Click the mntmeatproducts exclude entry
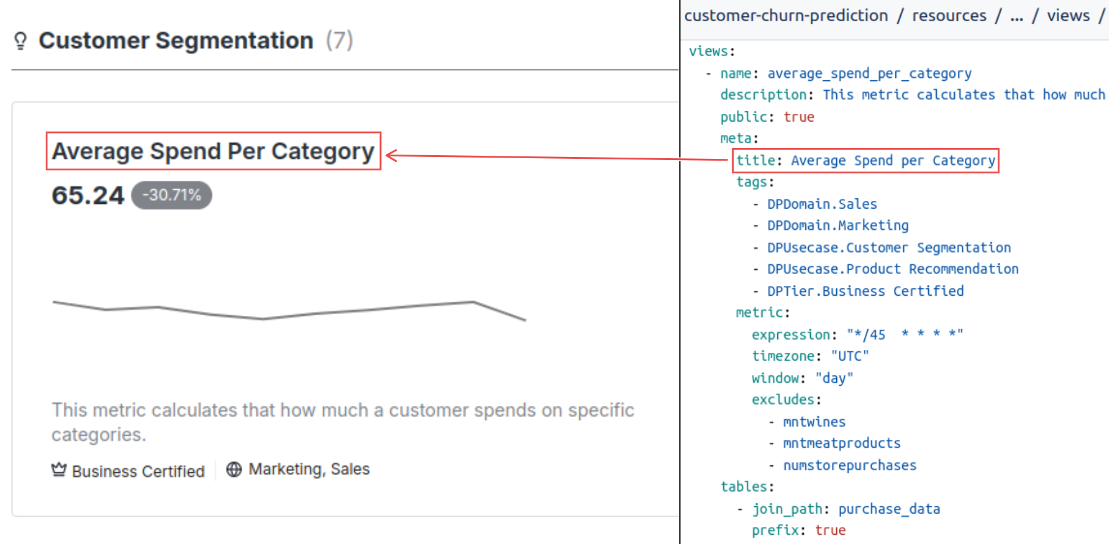The width and height of the screenshot is (1109, 544). (x=841, y=443)
